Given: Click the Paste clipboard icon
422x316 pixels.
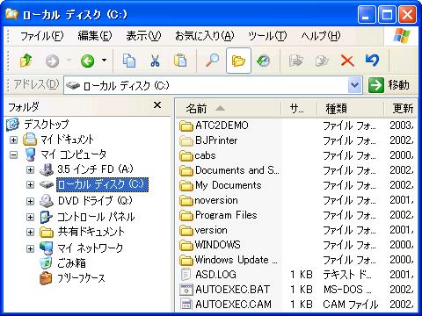Looking at the screenshot, I should coord(180,61).
